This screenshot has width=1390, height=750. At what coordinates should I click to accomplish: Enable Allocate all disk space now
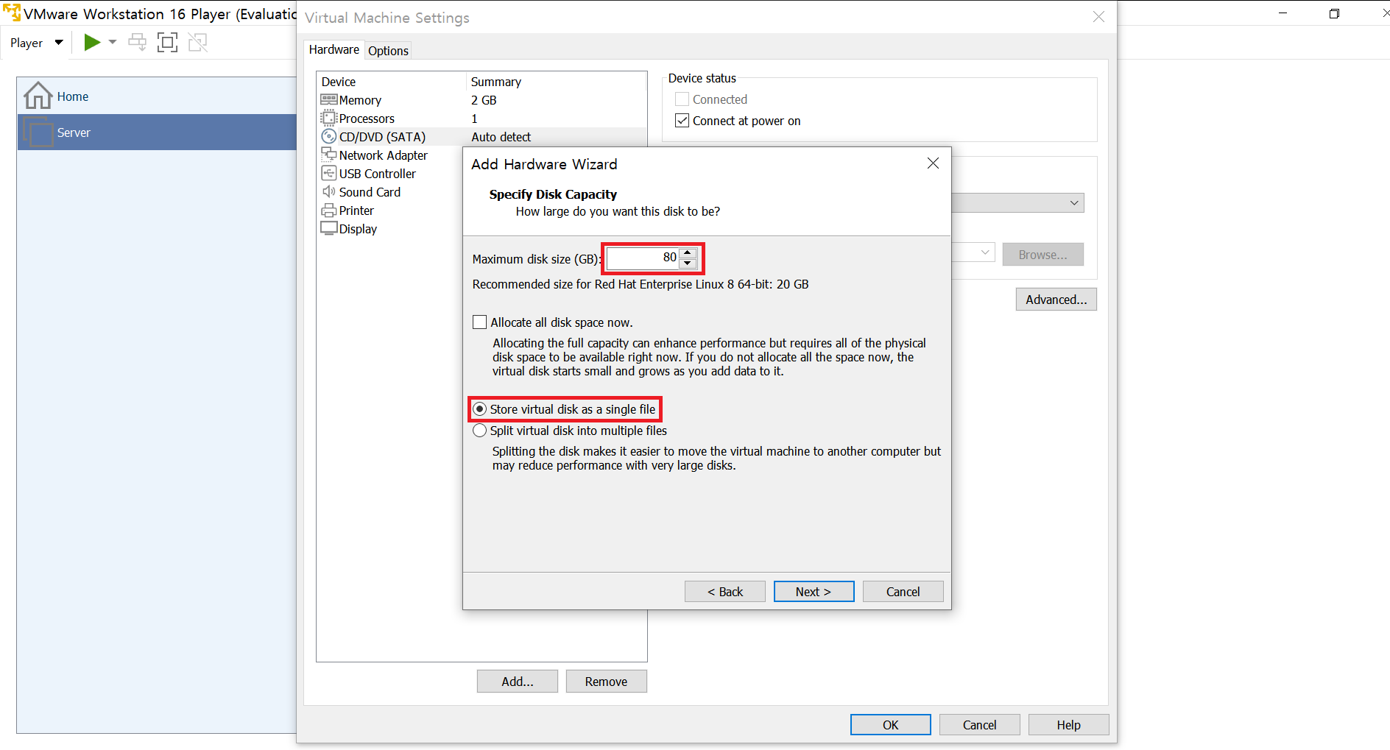480,322
